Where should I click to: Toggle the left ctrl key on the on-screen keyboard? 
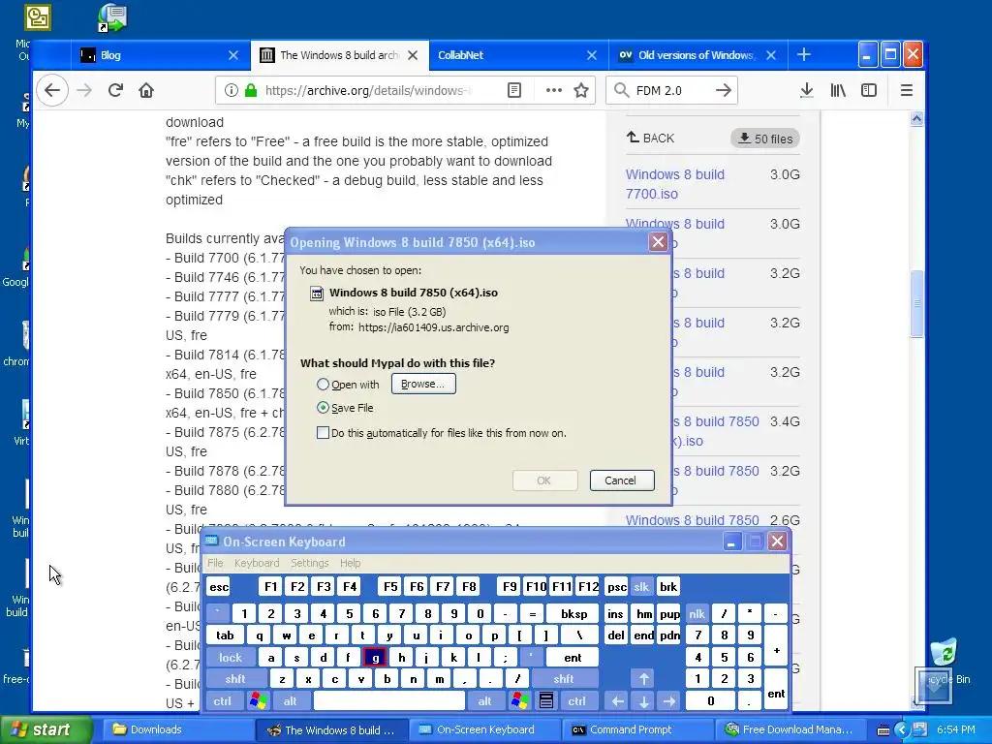pos(222,700)
